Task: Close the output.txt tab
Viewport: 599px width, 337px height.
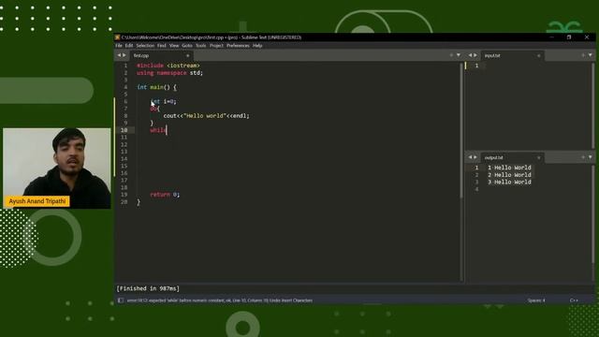Action: click(x=539, y=157)
